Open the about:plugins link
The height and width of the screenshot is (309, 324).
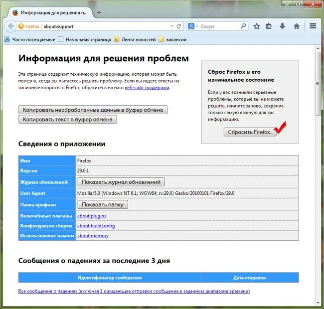pos(92,216)
